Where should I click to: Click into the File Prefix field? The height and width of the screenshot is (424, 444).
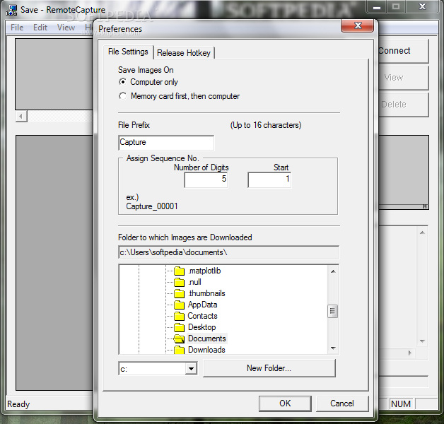pyautogui.click(x=166, y=142)
